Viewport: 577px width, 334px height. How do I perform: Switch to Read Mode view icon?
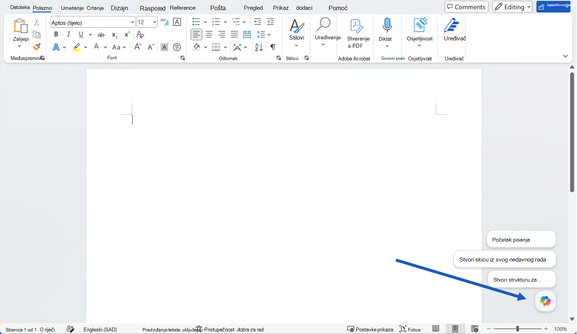coord(436,329)
